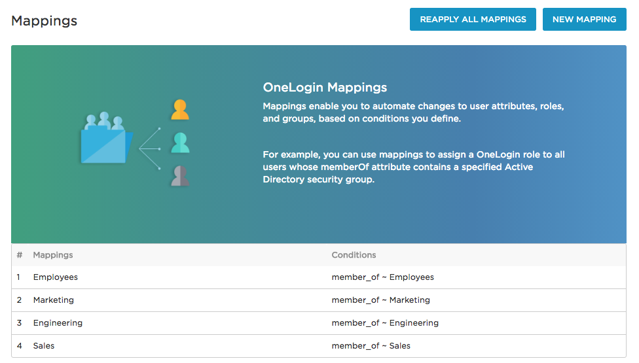This screenshot has width=639, height=363.
Task: Click the gray user icon
Action: pos(180,175)
